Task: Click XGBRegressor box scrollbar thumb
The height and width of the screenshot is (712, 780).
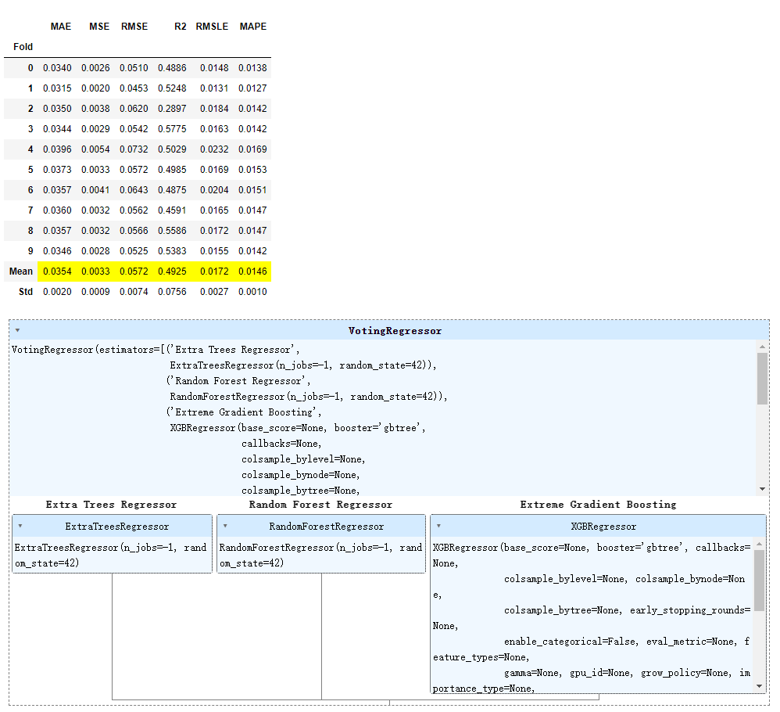Action: (x=759, y=581)
